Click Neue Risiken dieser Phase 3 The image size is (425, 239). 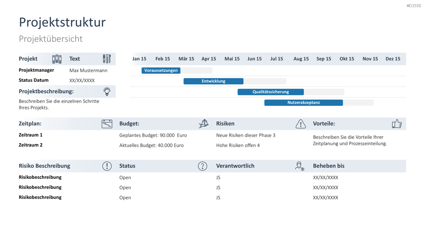[246, 135]
